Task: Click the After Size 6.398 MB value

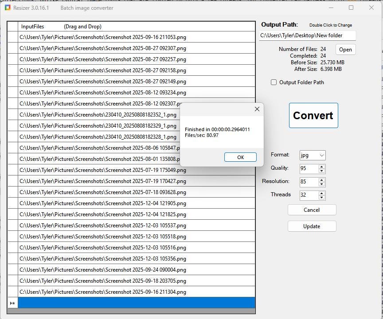Action: click(331, 69)
